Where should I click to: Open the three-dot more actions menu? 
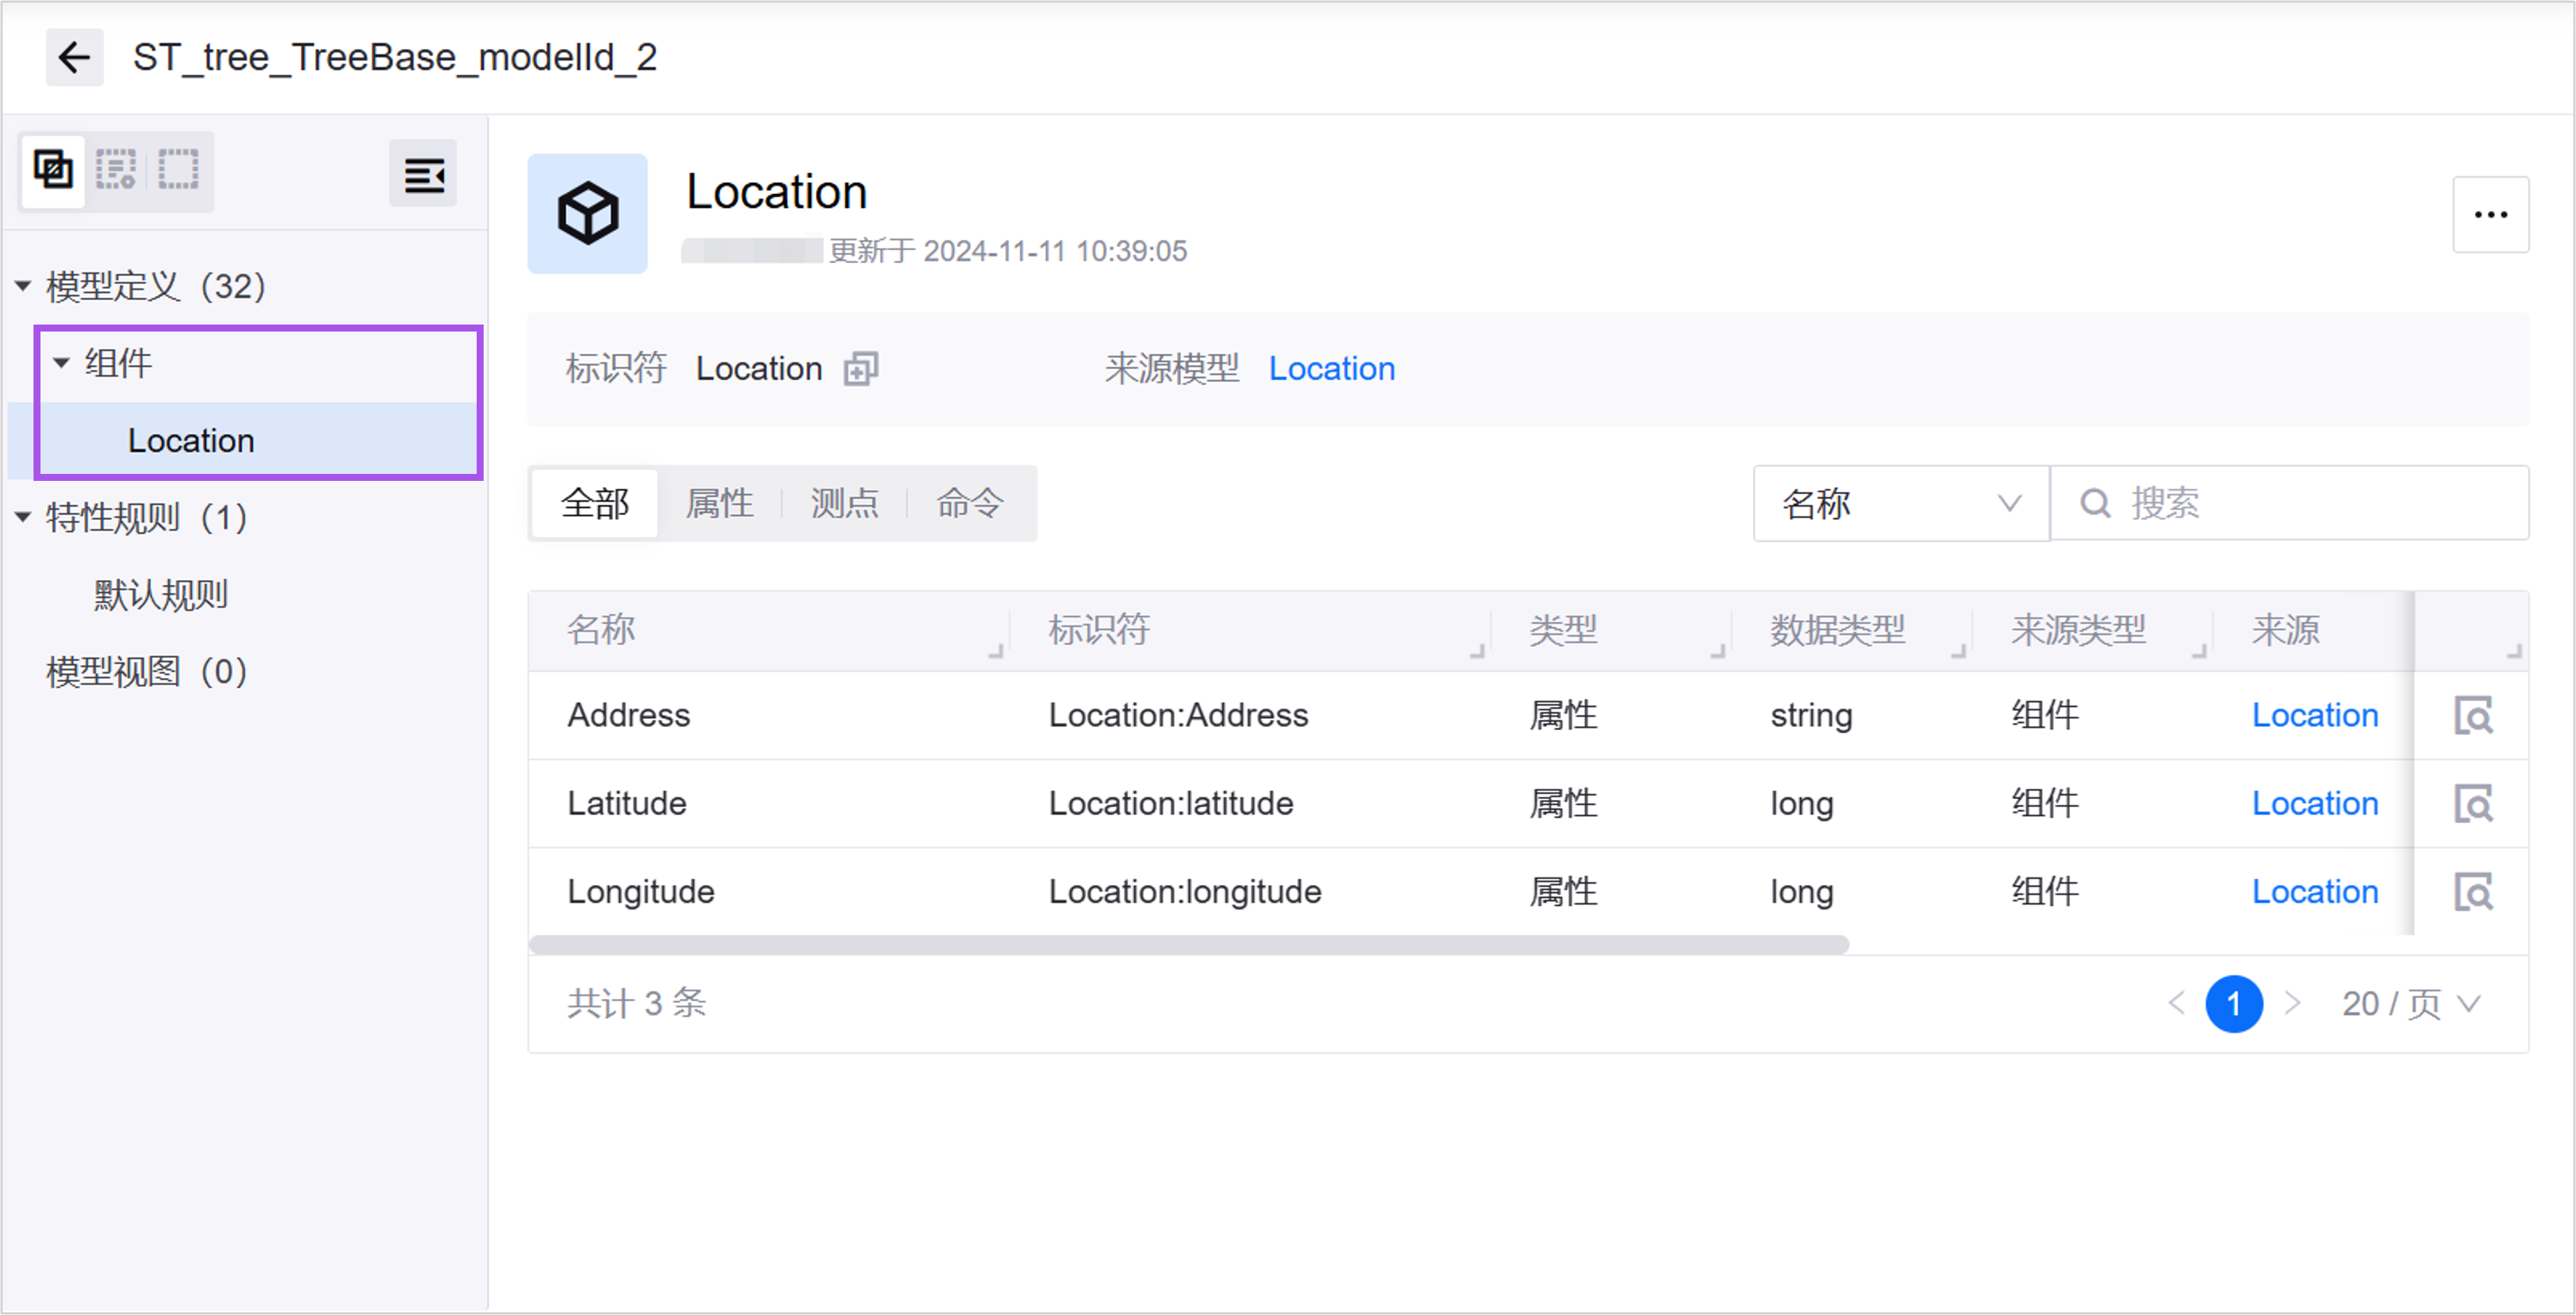tap(2490, 215)
